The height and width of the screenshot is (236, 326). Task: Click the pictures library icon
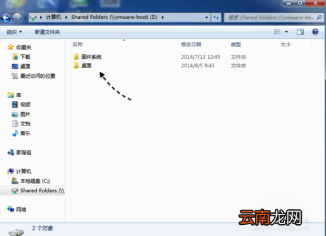15,114
